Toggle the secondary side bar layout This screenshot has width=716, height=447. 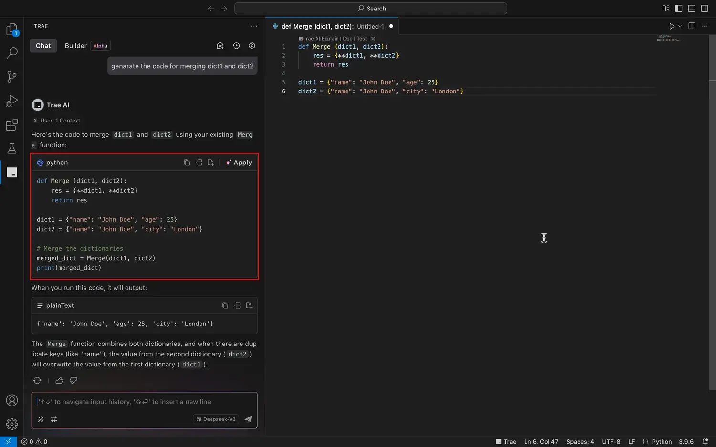705,9
